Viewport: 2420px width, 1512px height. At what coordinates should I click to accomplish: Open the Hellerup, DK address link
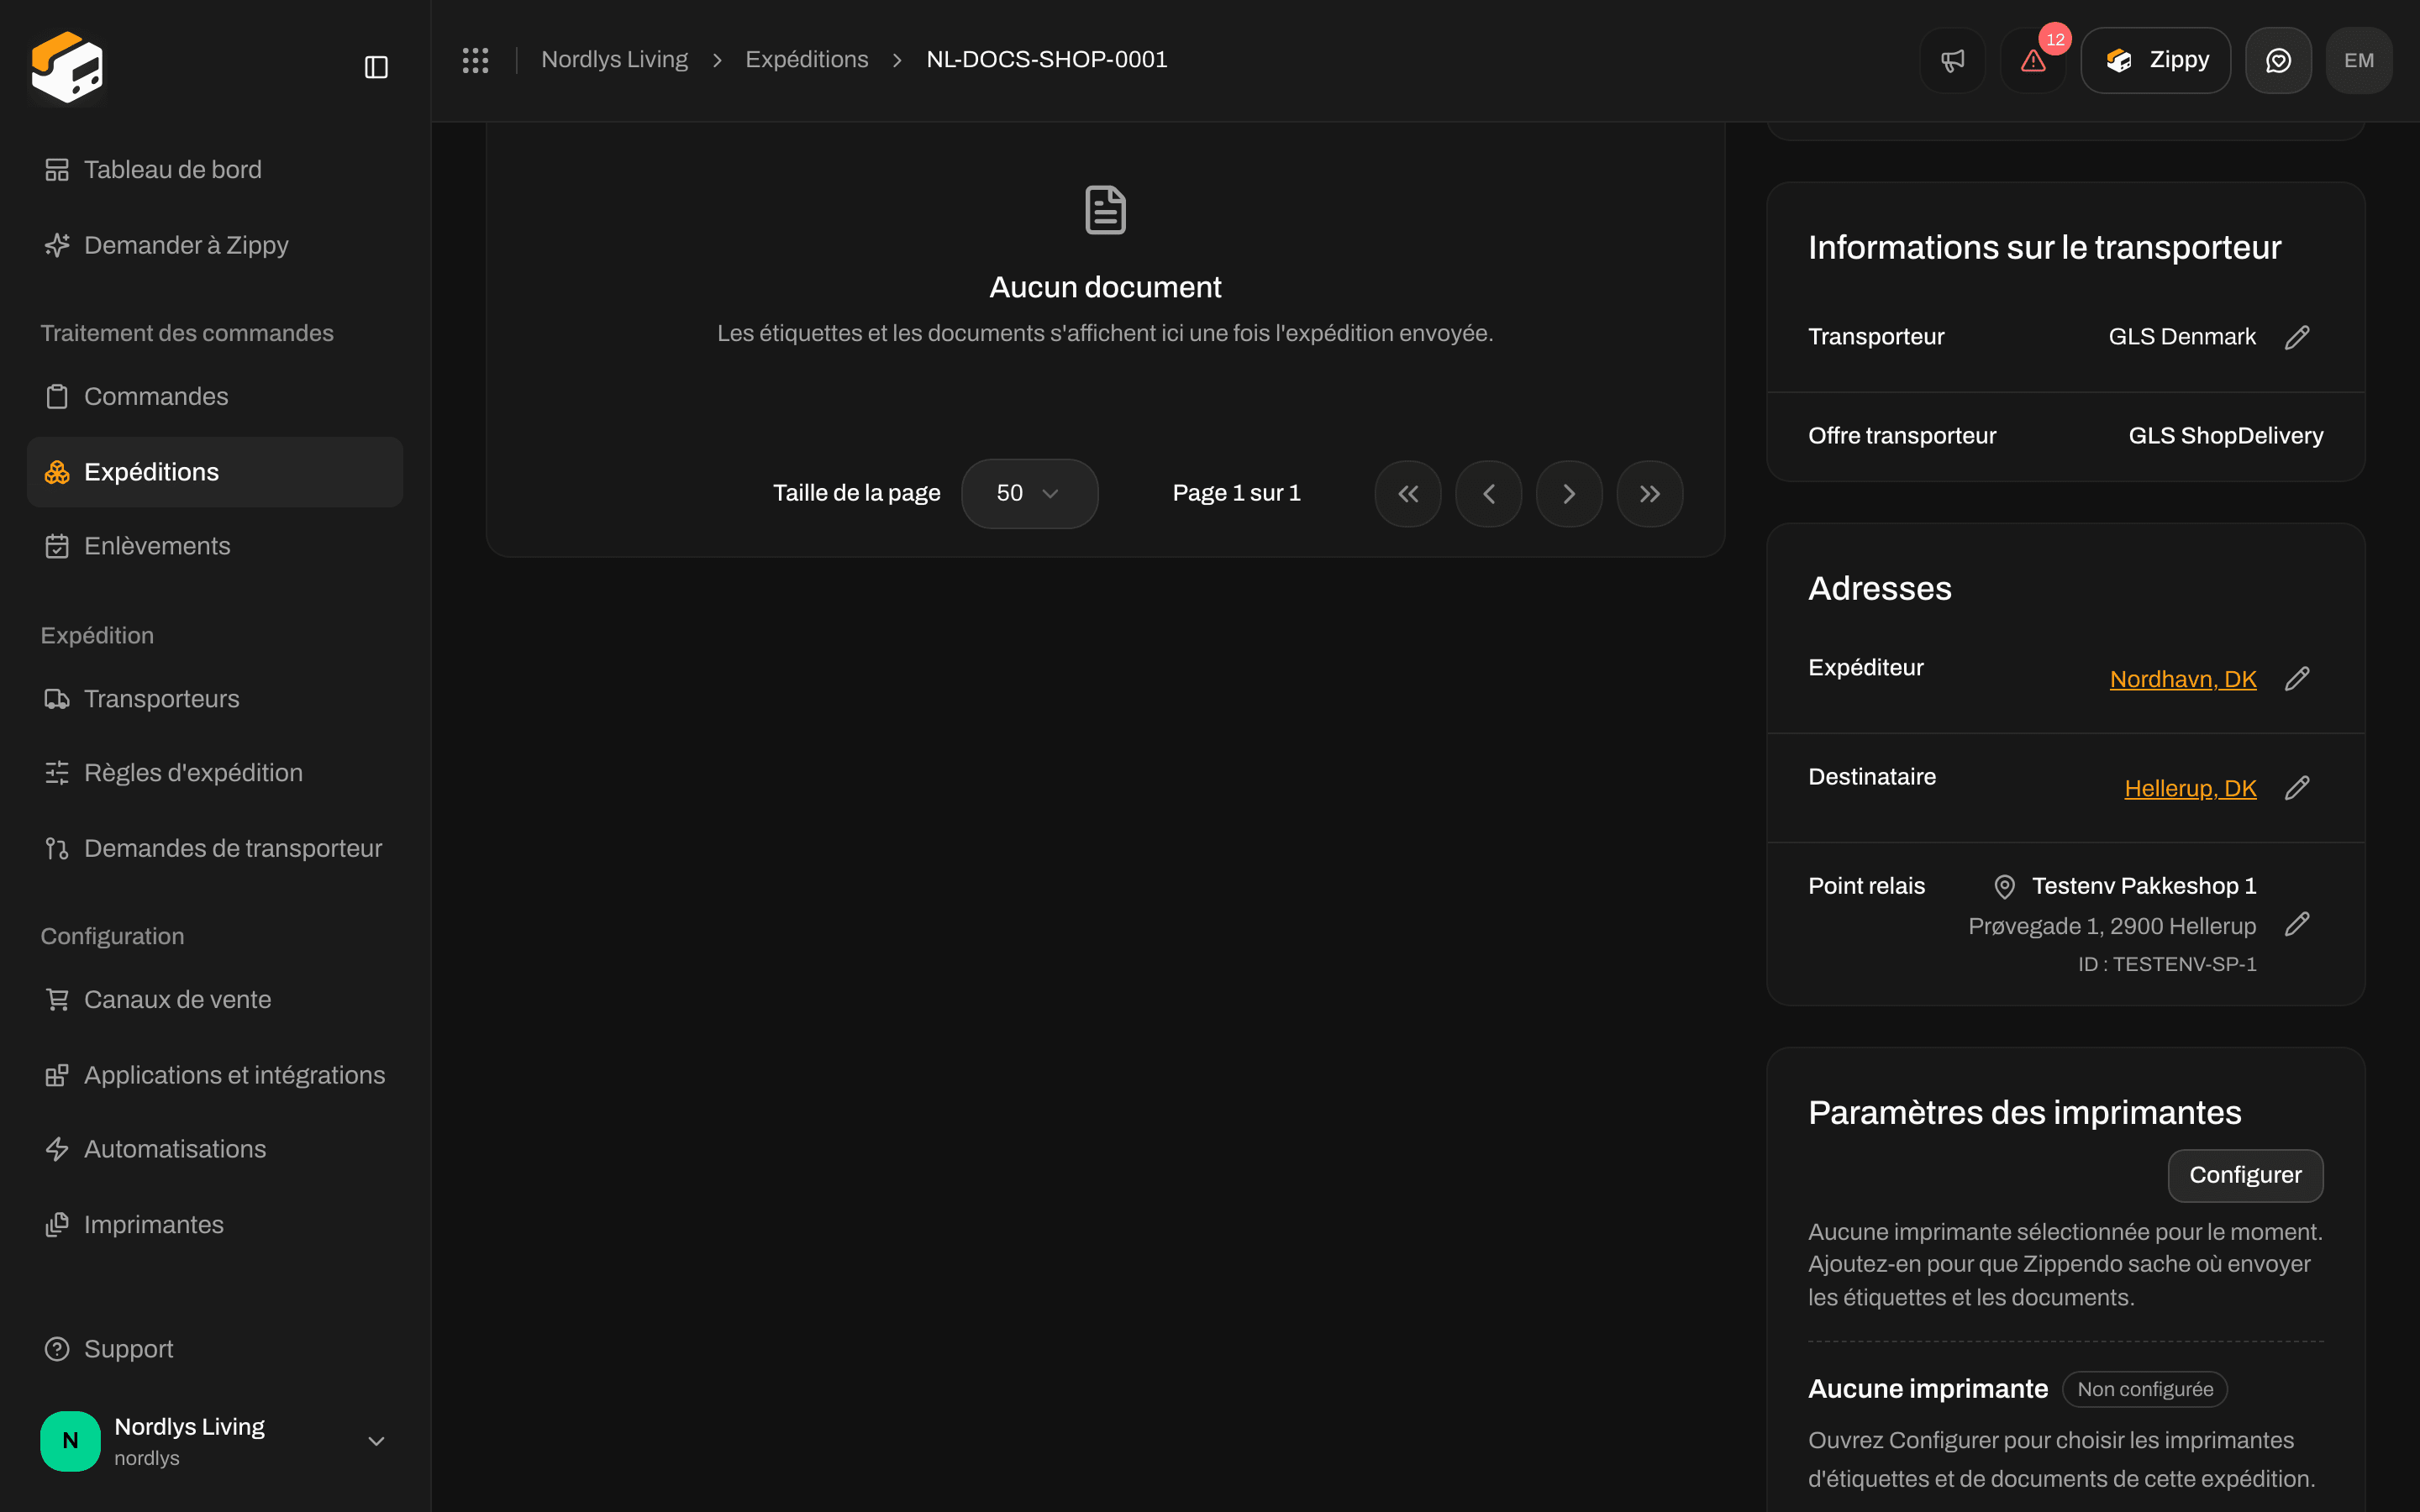click(2190, 788)
